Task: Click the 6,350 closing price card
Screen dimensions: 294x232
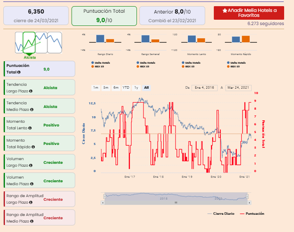Action: [36, 16]
